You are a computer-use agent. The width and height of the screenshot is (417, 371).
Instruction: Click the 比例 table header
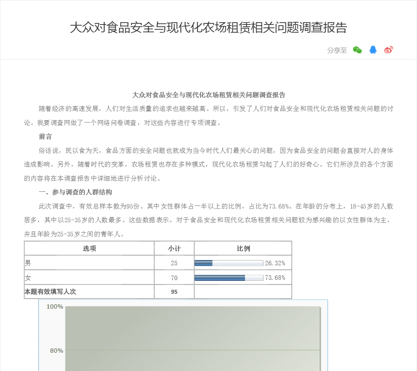(x=243, y=249)
